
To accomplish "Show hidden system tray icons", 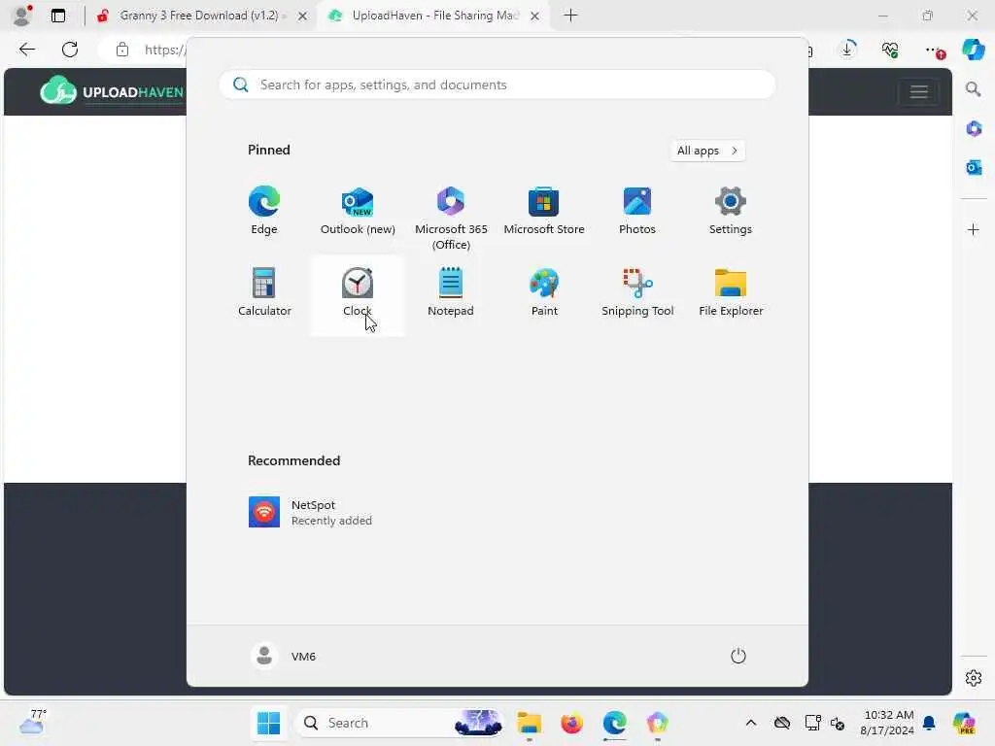I will (751, 723).
